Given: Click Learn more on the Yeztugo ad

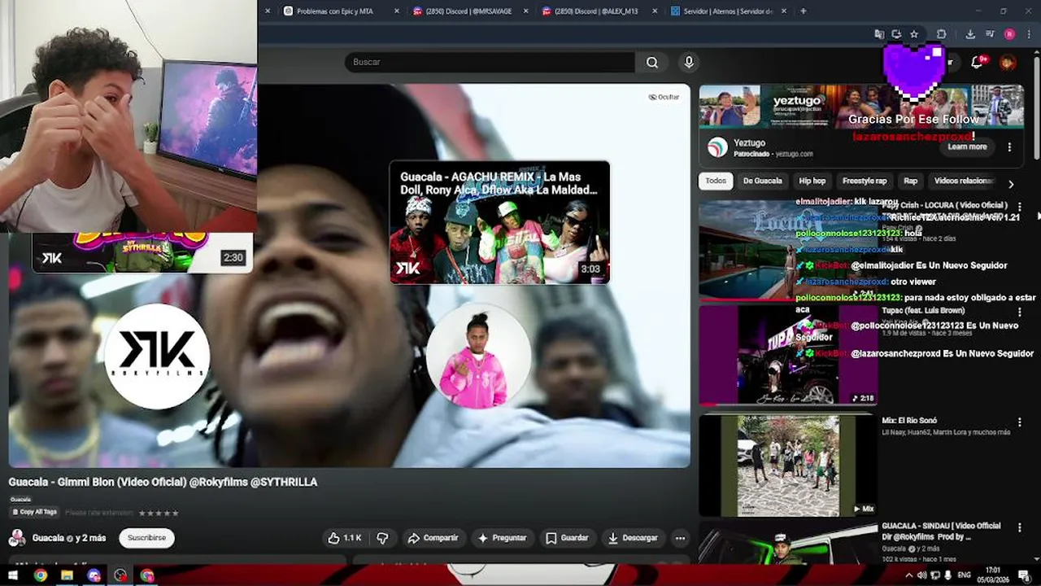Looking at the screenshot, I should click(967, 147).
